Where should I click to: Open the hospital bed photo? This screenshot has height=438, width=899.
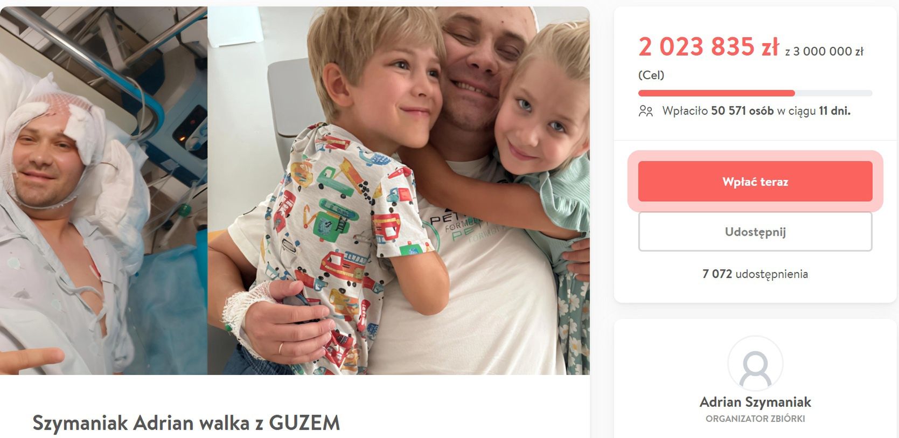pyautogui.click(x=103, y=191)
